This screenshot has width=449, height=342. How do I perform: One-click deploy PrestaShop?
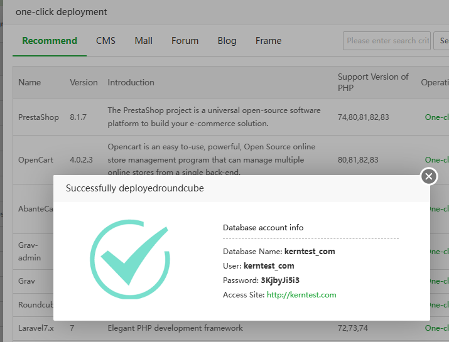(436, 117)
